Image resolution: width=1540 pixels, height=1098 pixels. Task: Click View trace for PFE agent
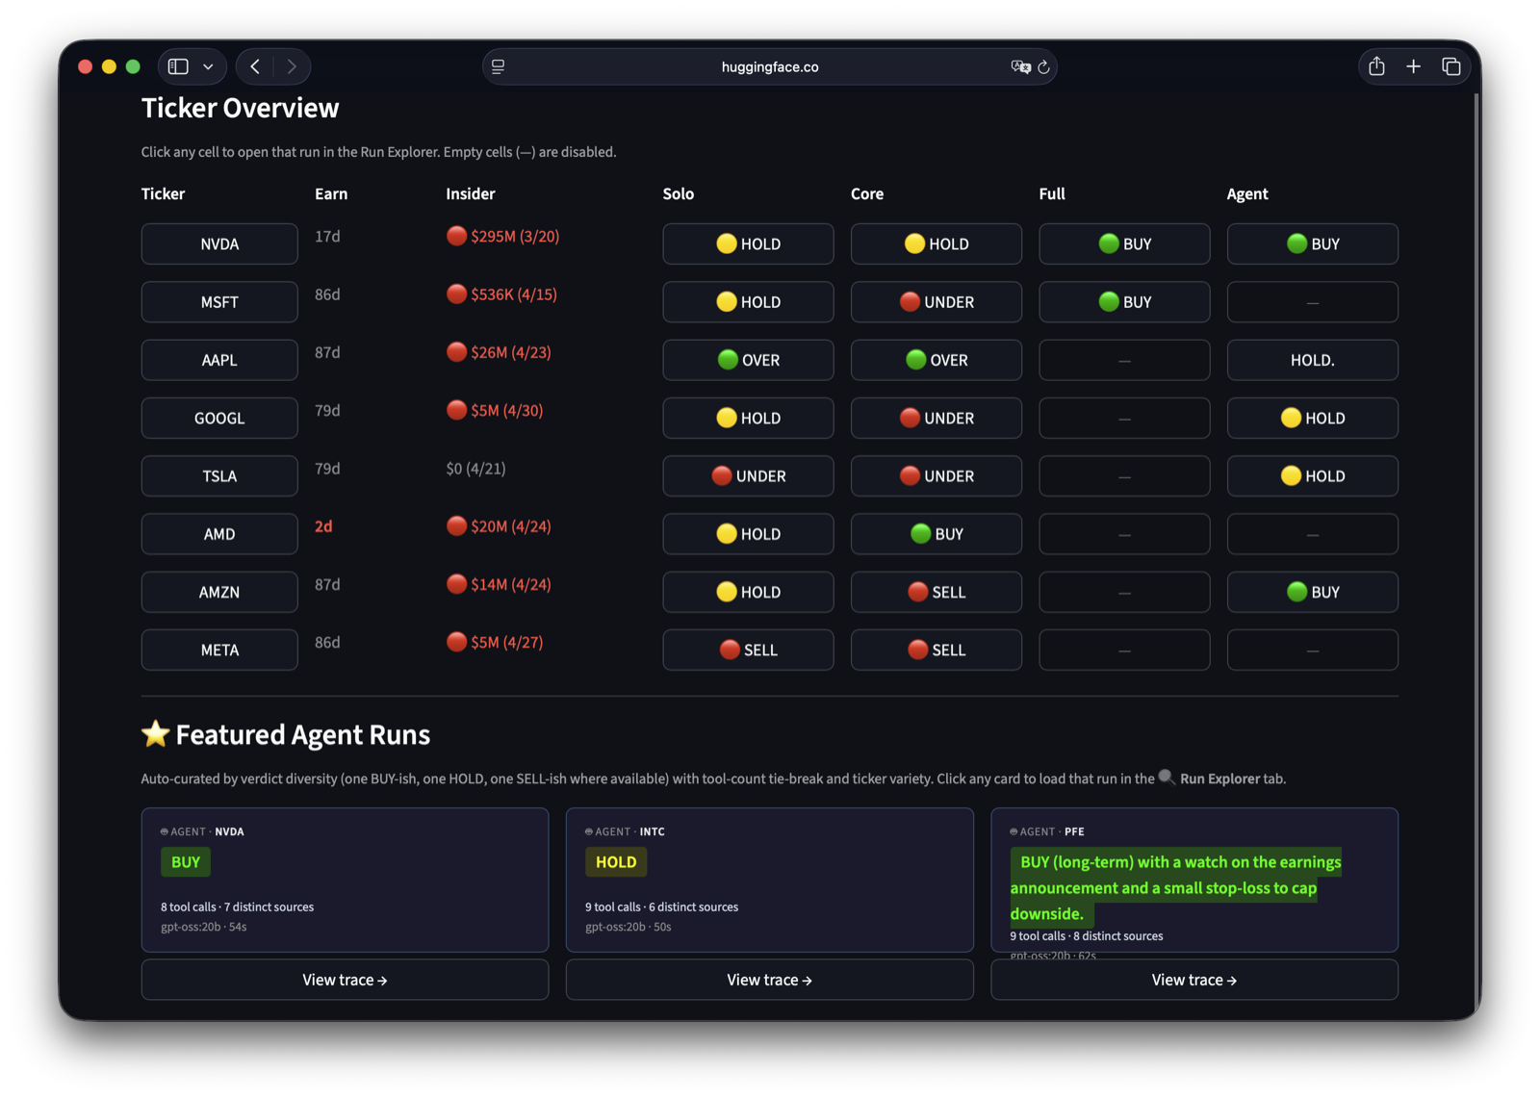coord(1194,980)
